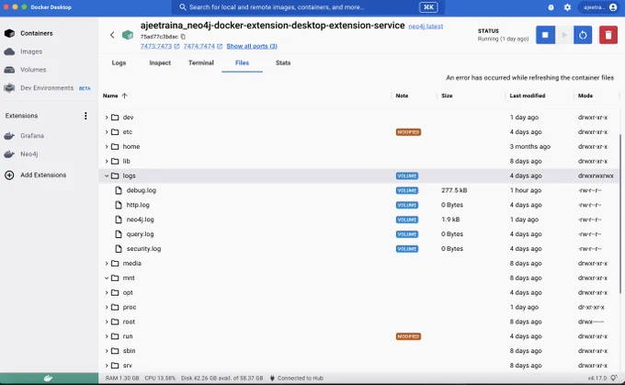Open the Containers section in sidebar

(x=36, y=33)
